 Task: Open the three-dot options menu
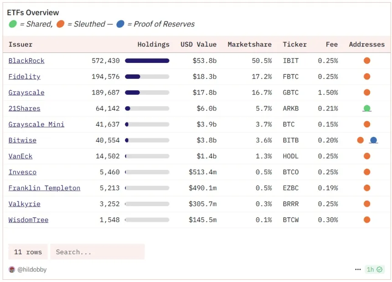pos(358,270)
